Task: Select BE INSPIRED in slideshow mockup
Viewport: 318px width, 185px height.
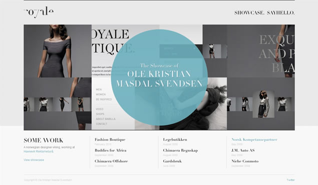Action: tap(104, 99)
